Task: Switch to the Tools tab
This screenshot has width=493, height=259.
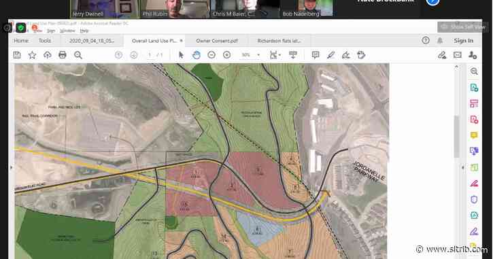Action: (45, 41)
